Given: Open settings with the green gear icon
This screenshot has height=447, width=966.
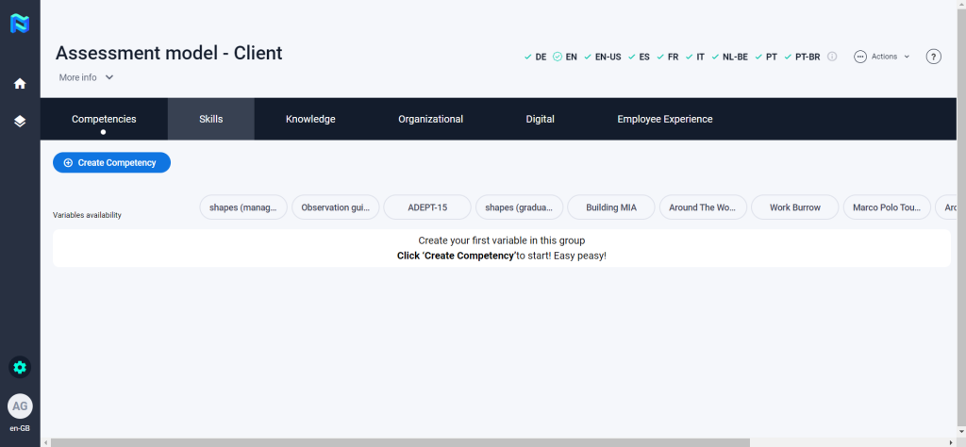Looking at the screenshot, I should click(x=20, y=368).
